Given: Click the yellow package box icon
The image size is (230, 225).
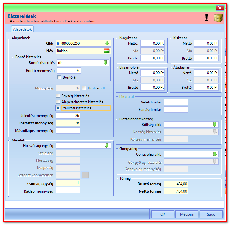Looking at the screenshot, I should [x=218, y=18].
